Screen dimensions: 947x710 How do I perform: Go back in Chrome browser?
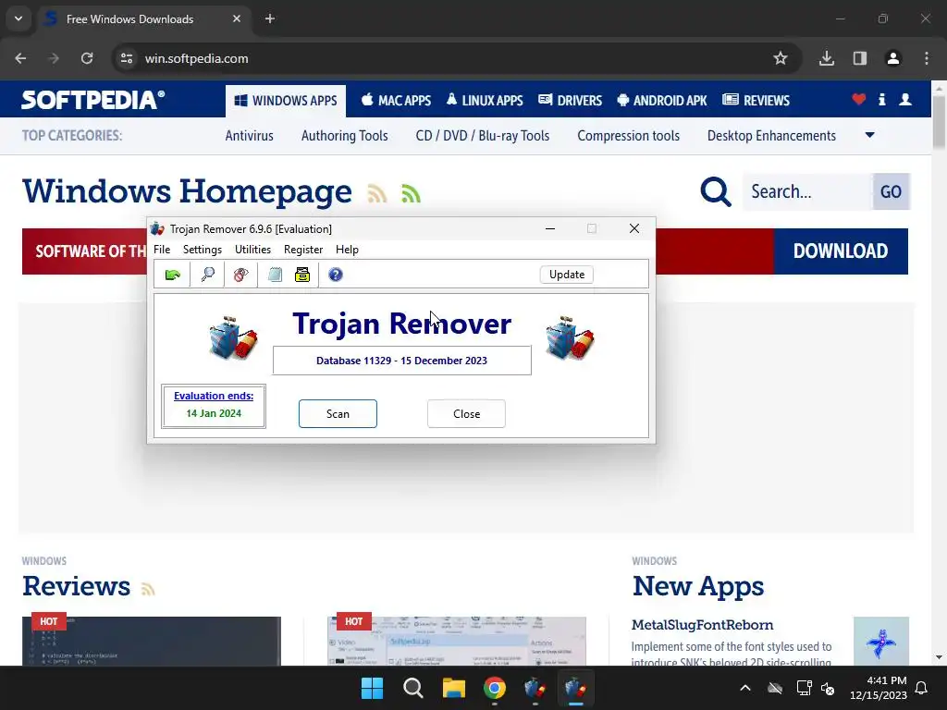tap(20, 58)
